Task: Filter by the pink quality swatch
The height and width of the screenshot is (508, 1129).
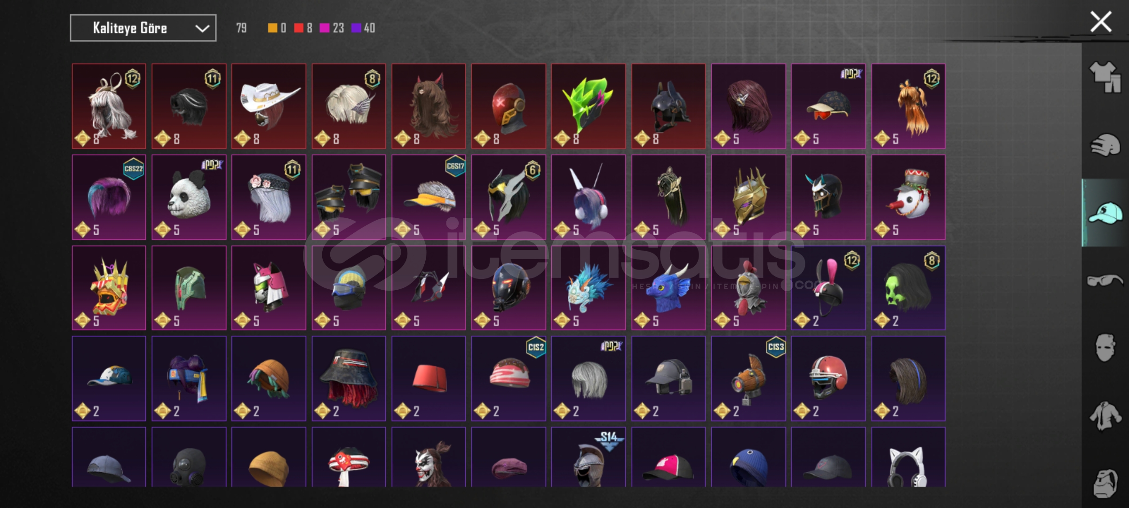Action: tap(324, 28)
